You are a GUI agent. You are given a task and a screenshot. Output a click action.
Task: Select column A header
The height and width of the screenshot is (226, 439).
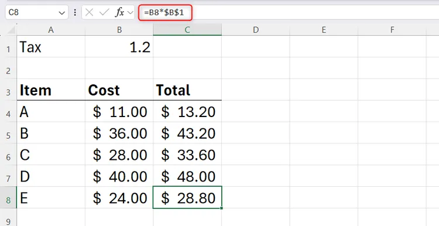click(x=51, y=30)
